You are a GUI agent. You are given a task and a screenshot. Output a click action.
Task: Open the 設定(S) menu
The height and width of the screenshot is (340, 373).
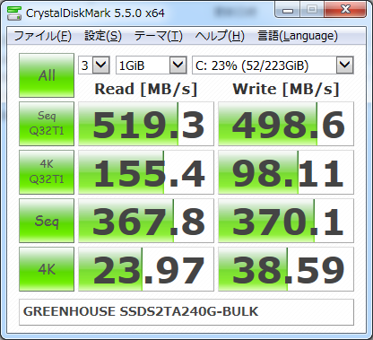tap(103, 36)
